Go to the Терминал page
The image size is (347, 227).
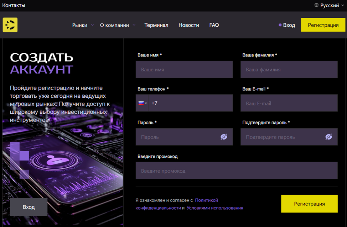(156, 25)
